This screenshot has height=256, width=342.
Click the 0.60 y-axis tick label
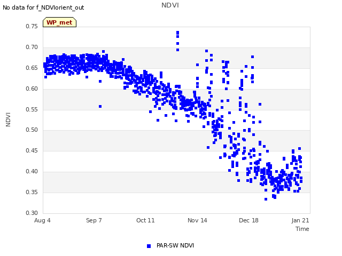tap(32, 89)
